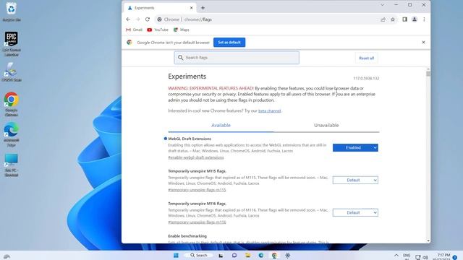Click the page's vertical scrollbar thumb

tap(428, 74)
